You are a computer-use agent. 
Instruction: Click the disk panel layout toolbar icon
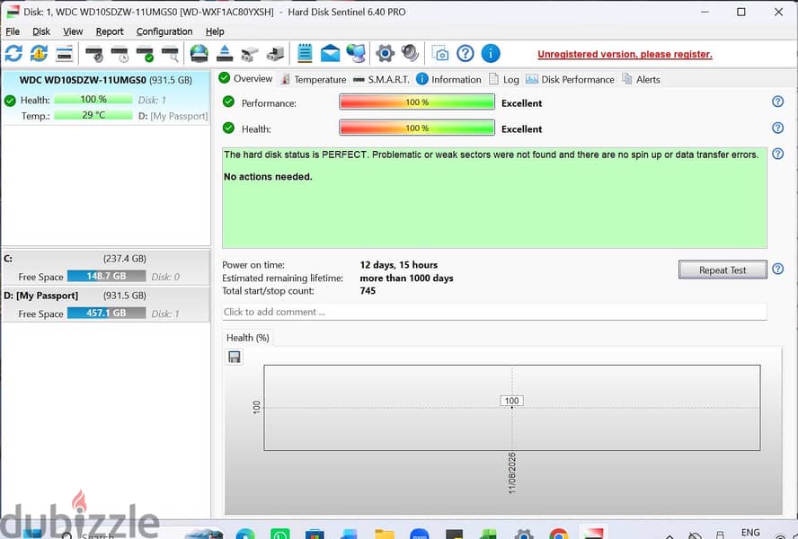(65, 53)
